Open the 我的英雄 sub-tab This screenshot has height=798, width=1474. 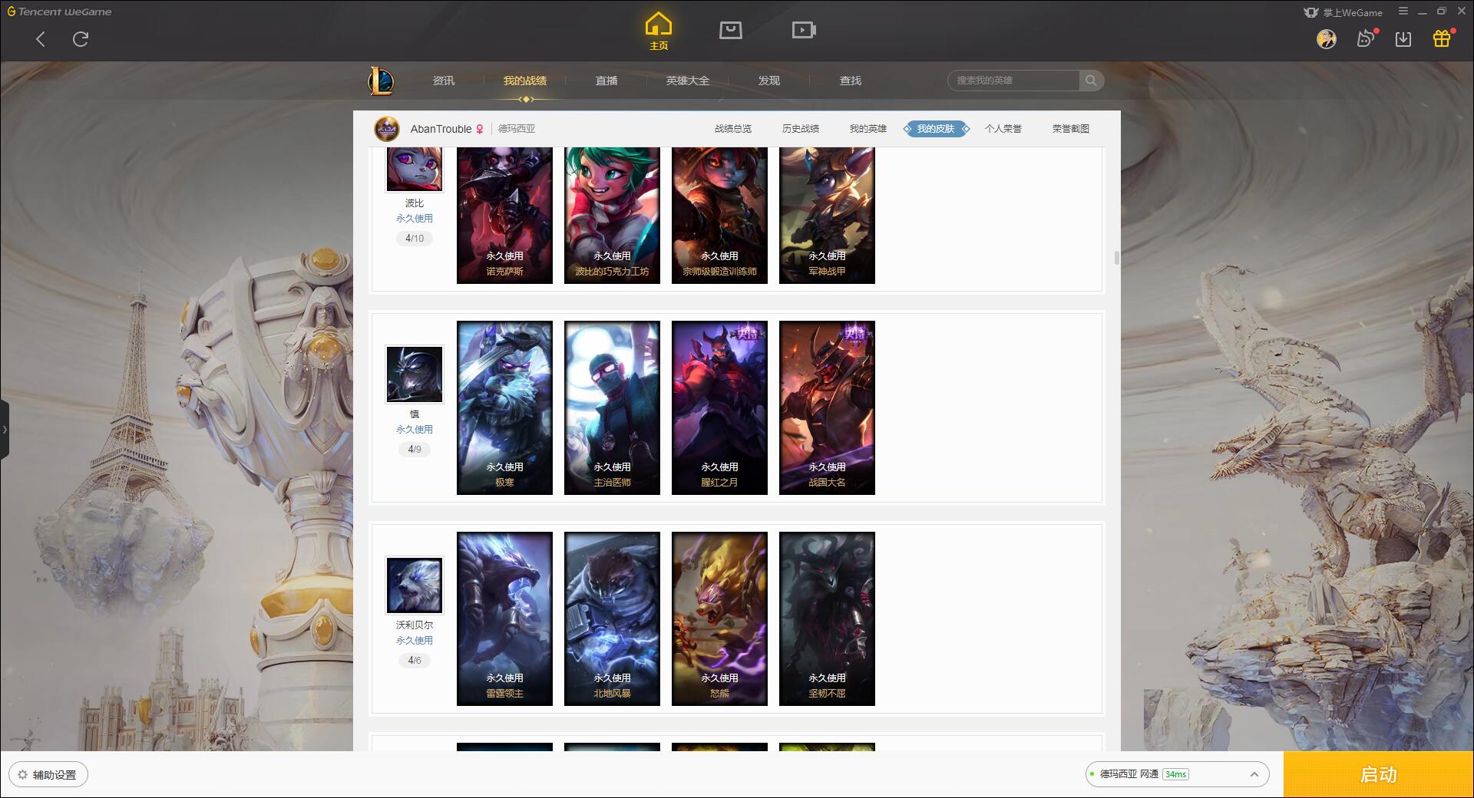868,129
